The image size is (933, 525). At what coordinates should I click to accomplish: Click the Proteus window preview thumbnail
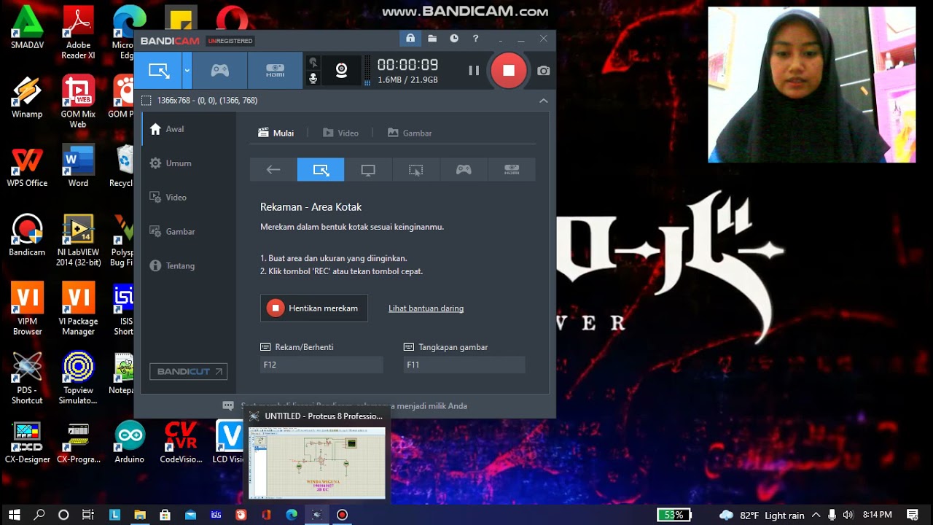(317, 463)
